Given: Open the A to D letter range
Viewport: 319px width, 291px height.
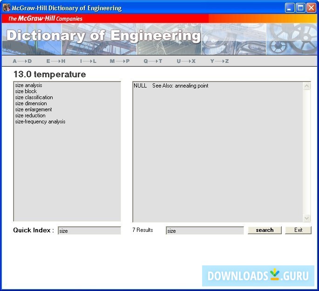Looking at the screenshot, I should [22, 61].
